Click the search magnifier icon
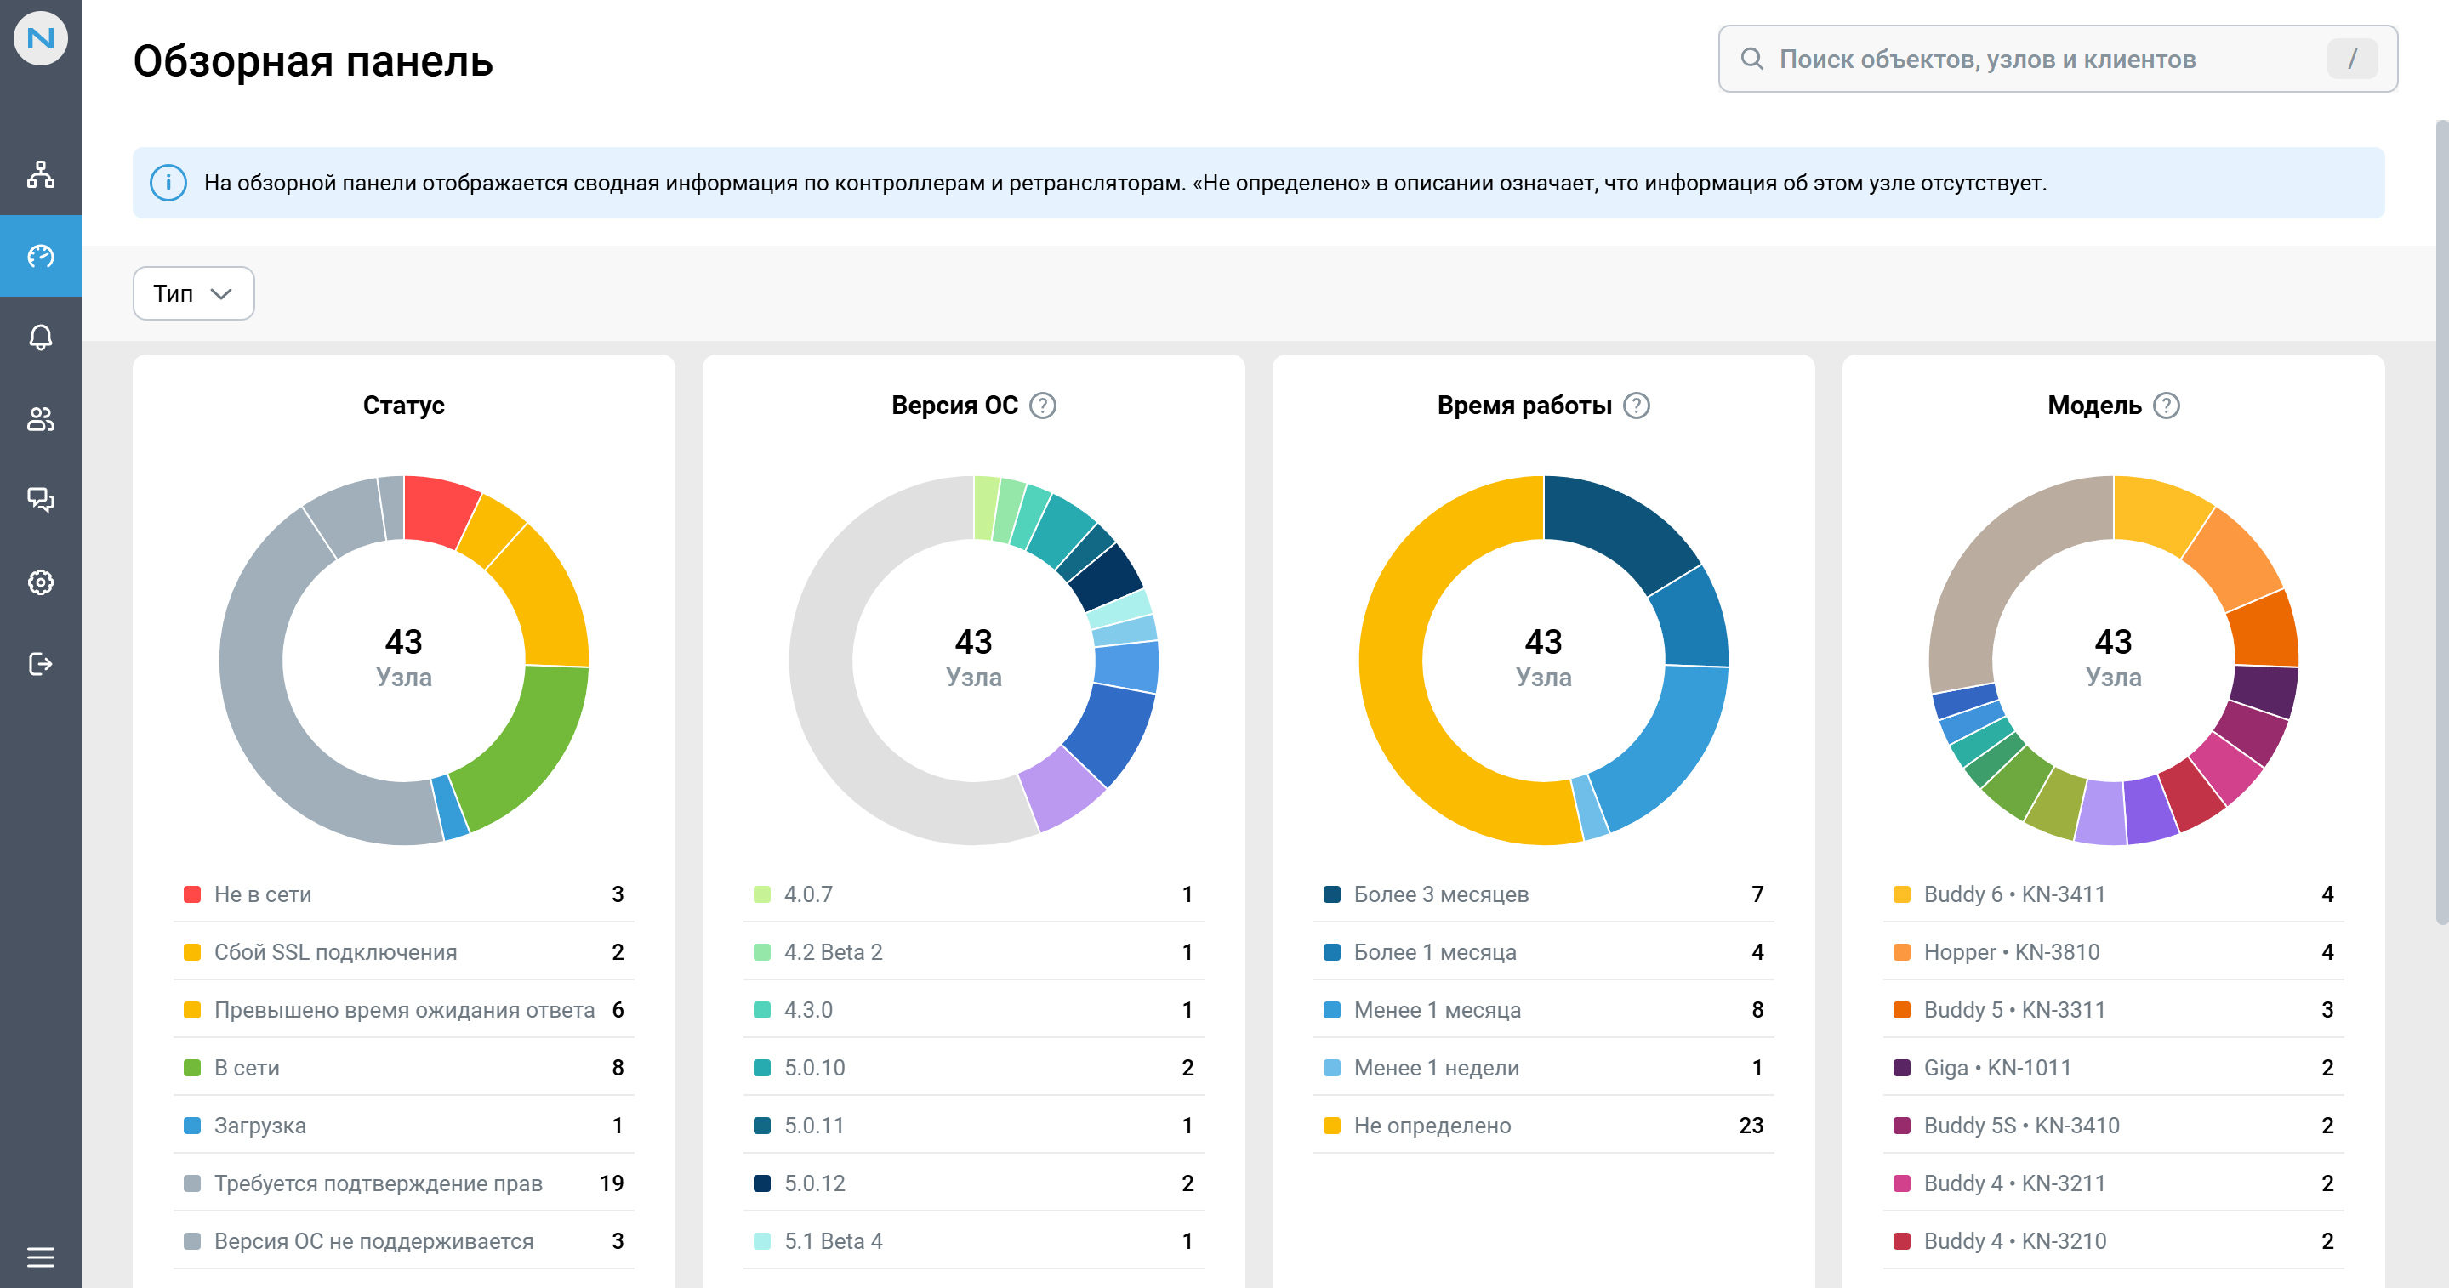 pyautogui.click(x=1751, y=59)
